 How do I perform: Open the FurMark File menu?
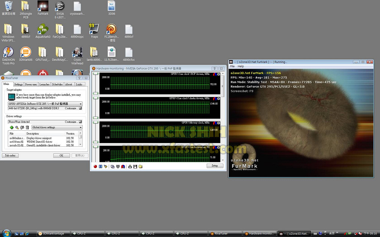tap(232, 66)
